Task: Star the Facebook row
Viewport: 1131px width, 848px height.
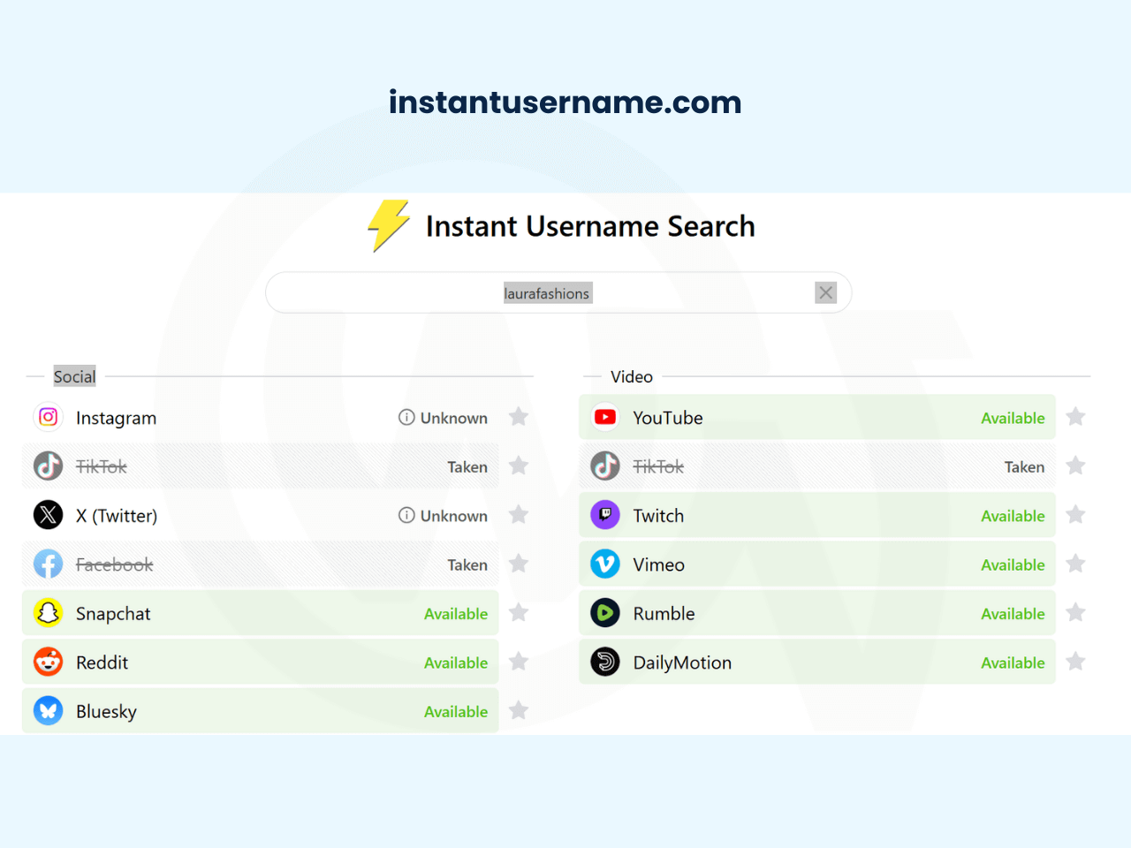Action: (x=519, y=564)
